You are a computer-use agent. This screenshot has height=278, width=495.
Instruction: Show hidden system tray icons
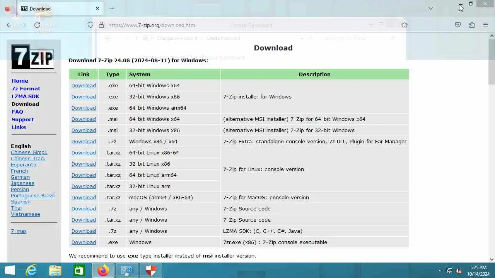pyautogui.click(x=440, y=271)
